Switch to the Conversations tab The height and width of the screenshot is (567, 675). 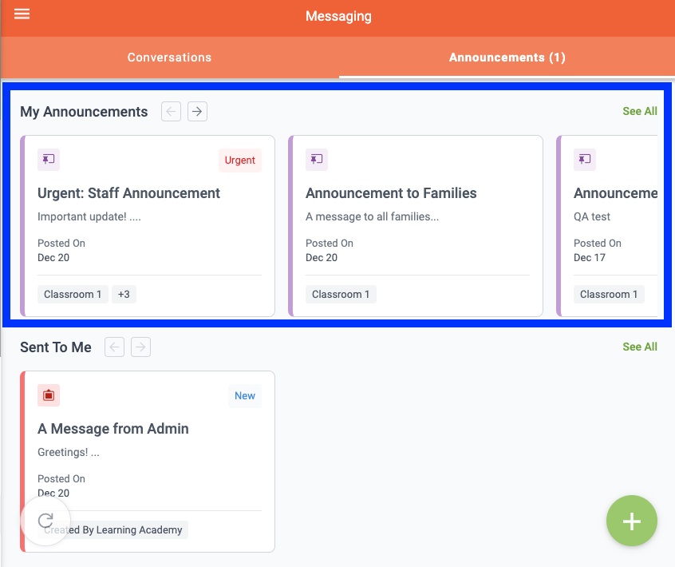(x=169, y=57)
